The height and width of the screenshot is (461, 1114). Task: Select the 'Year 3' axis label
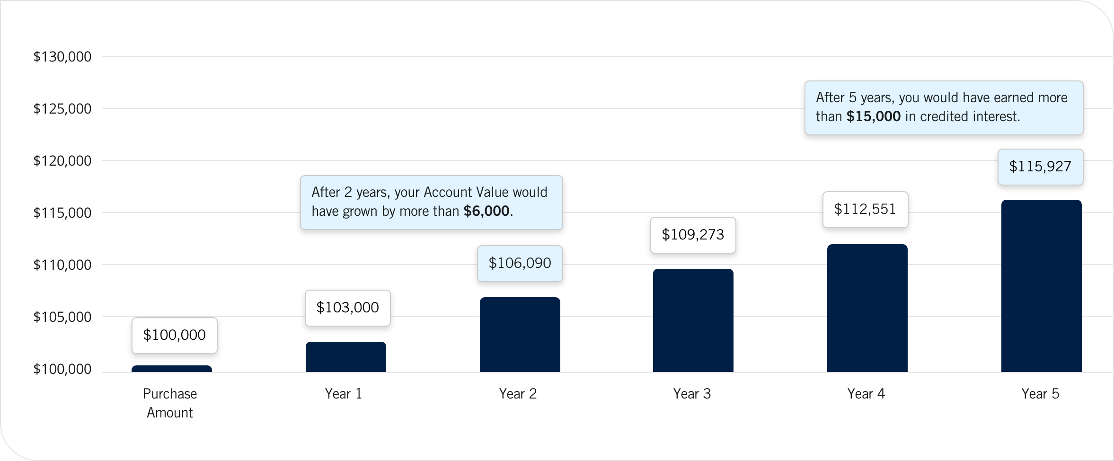pos(692,394)
